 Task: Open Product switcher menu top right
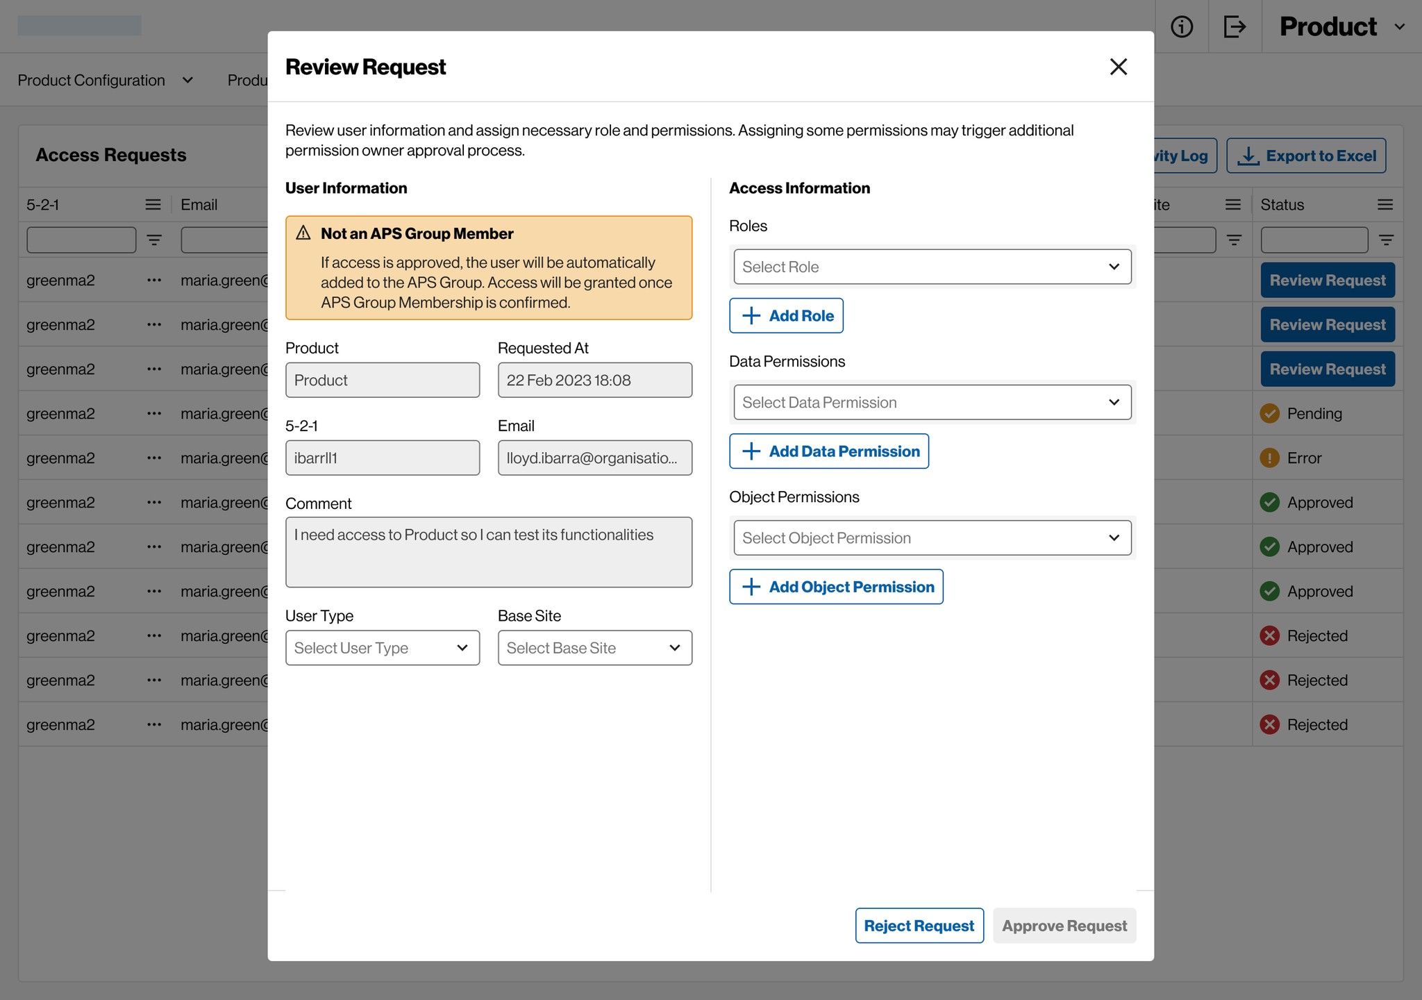[1341, 26]
